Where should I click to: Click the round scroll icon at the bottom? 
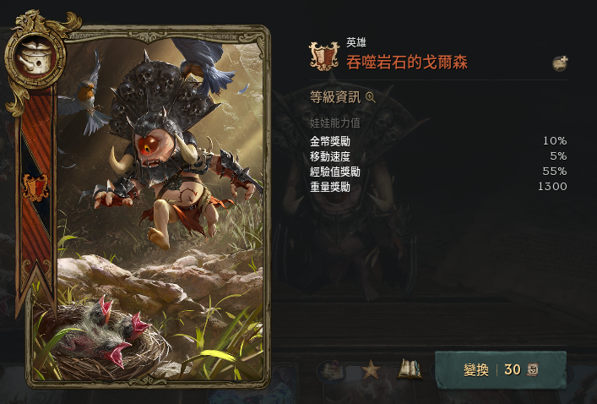coord(331,371)
